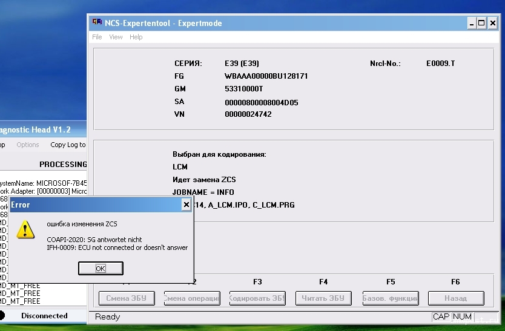
Task: Open the Help menu
Action: (x=136, y=37)
